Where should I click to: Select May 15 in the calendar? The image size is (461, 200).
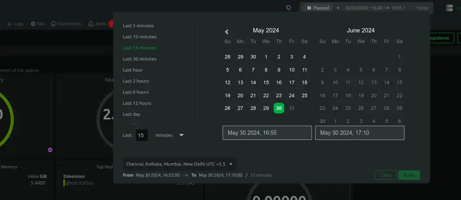(x=266, y=83)
